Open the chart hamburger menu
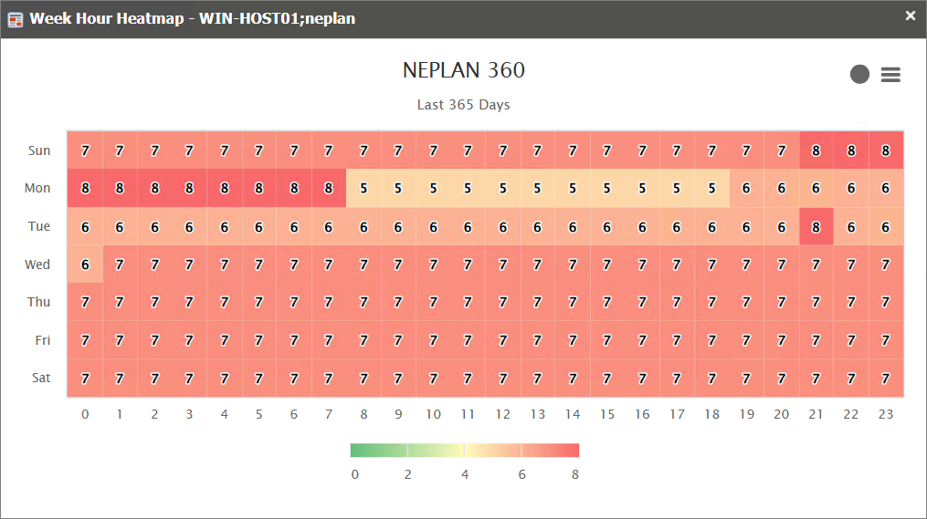Screen dimensions: 927x519 [x=890, y=75]
